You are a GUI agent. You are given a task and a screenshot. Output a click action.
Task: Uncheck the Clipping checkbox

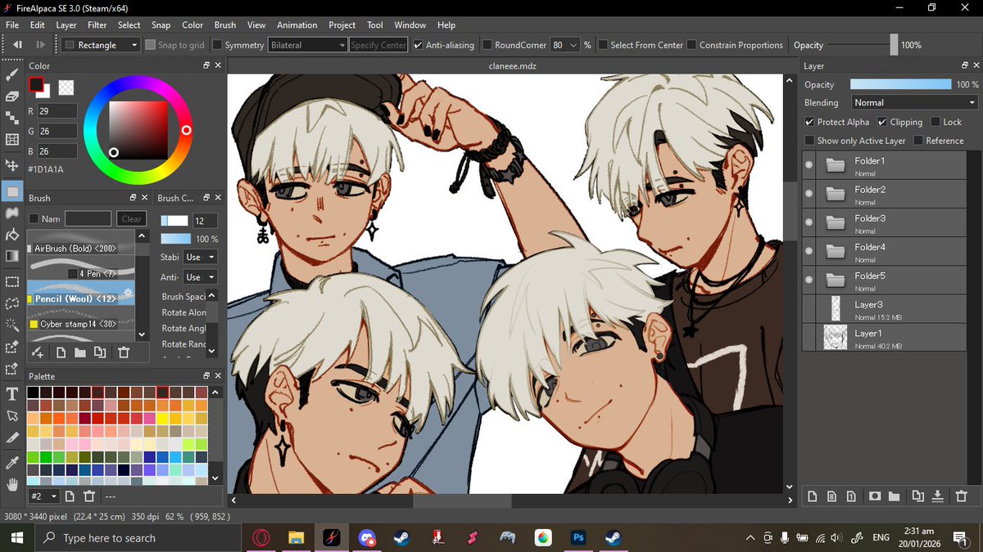(882, 122)
